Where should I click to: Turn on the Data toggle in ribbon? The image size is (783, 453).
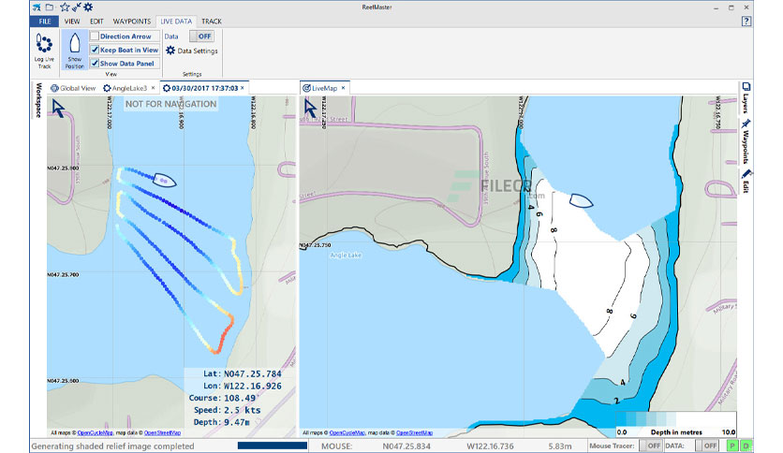tap(201, 36)
